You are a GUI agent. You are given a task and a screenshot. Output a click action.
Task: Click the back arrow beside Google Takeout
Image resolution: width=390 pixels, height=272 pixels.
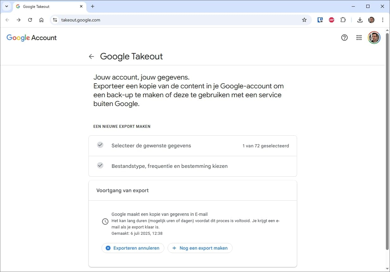click(x=91, y=56)
